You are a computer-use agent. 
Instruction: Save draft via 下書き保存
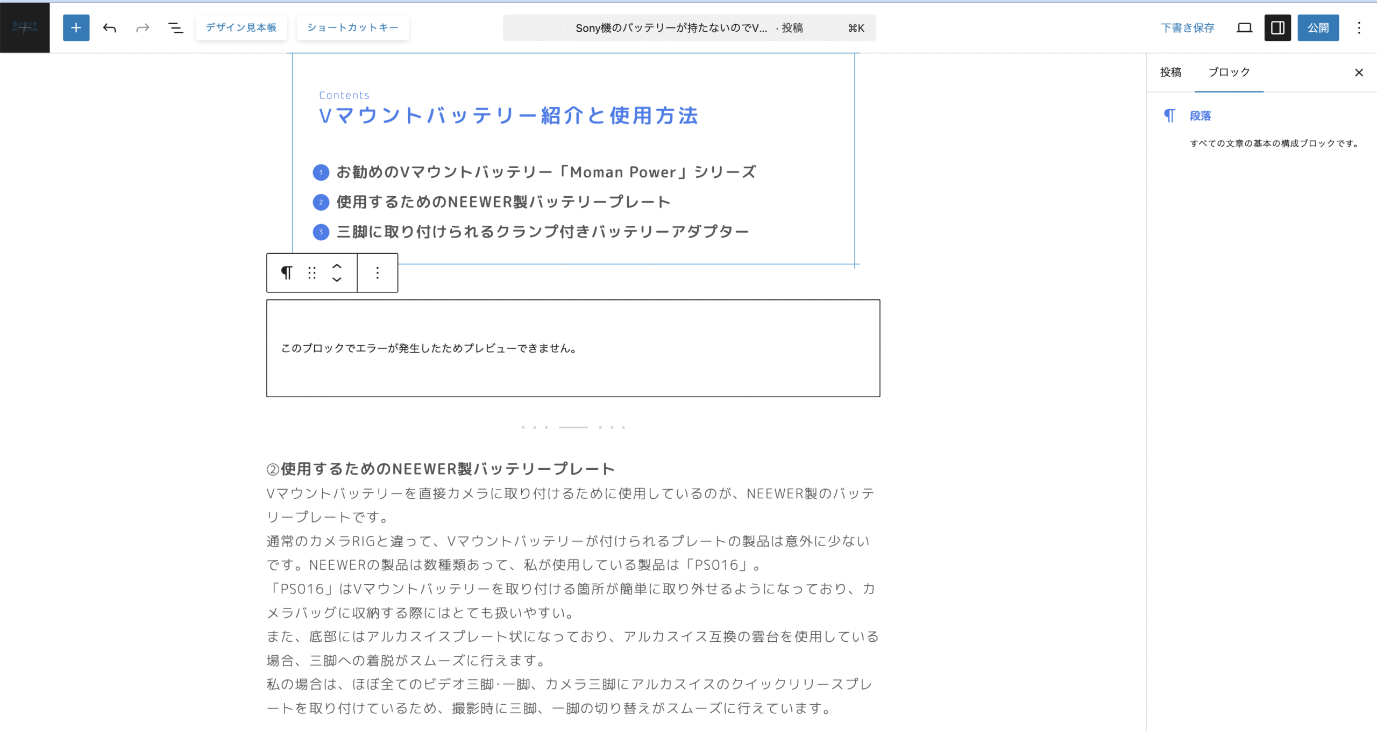(1188, 27)
